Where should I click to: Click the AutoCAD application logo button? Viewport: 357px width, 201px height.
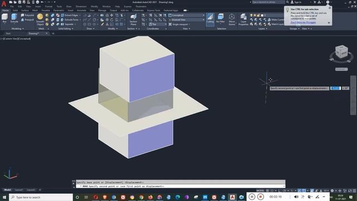click(x=4, y=4)
